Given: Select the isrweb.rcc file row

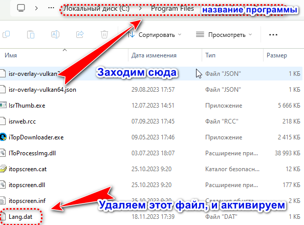Looking at the screenshot, I should [x=151, y=121].
